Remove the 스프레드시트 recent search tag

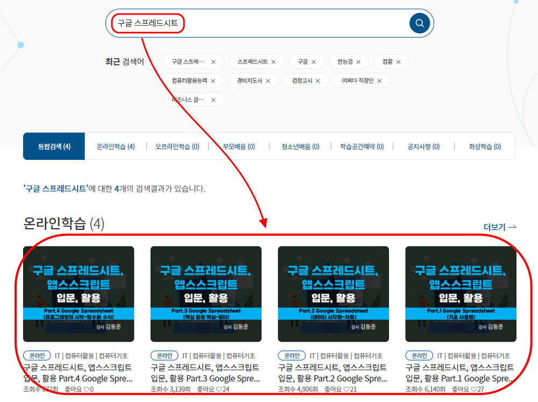click(x=273, y=62)
